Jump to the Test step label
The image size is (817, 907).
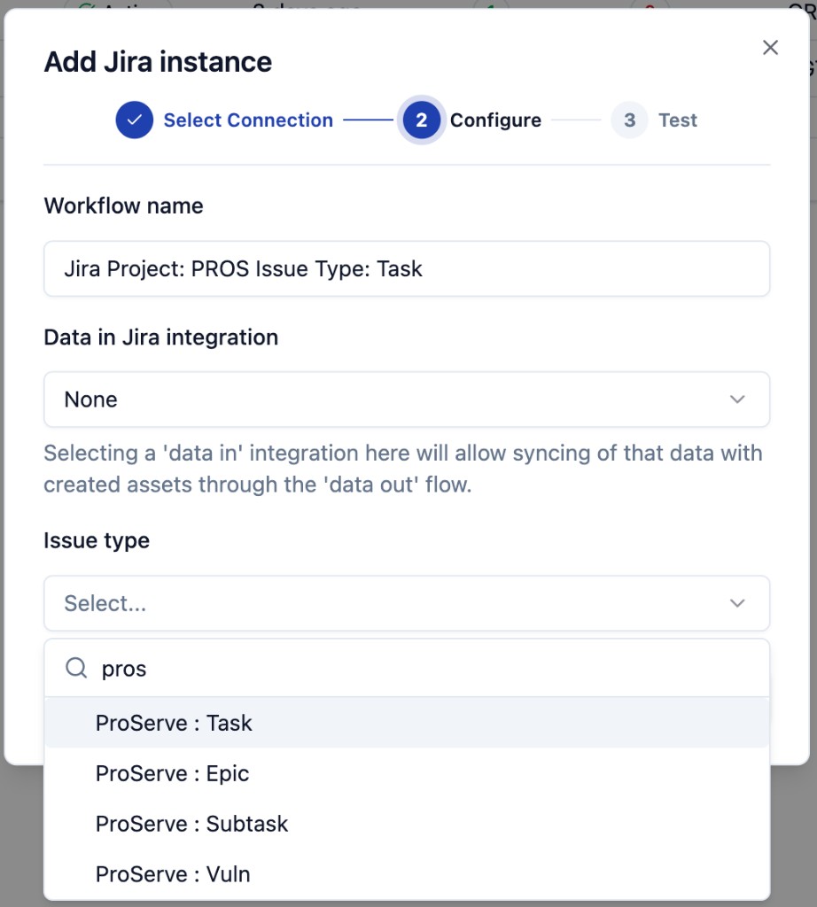(x=678, y=120)
